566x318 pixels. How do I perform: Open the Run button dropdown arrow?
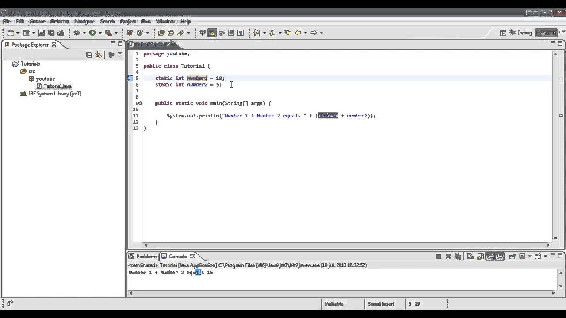point(100,33)
